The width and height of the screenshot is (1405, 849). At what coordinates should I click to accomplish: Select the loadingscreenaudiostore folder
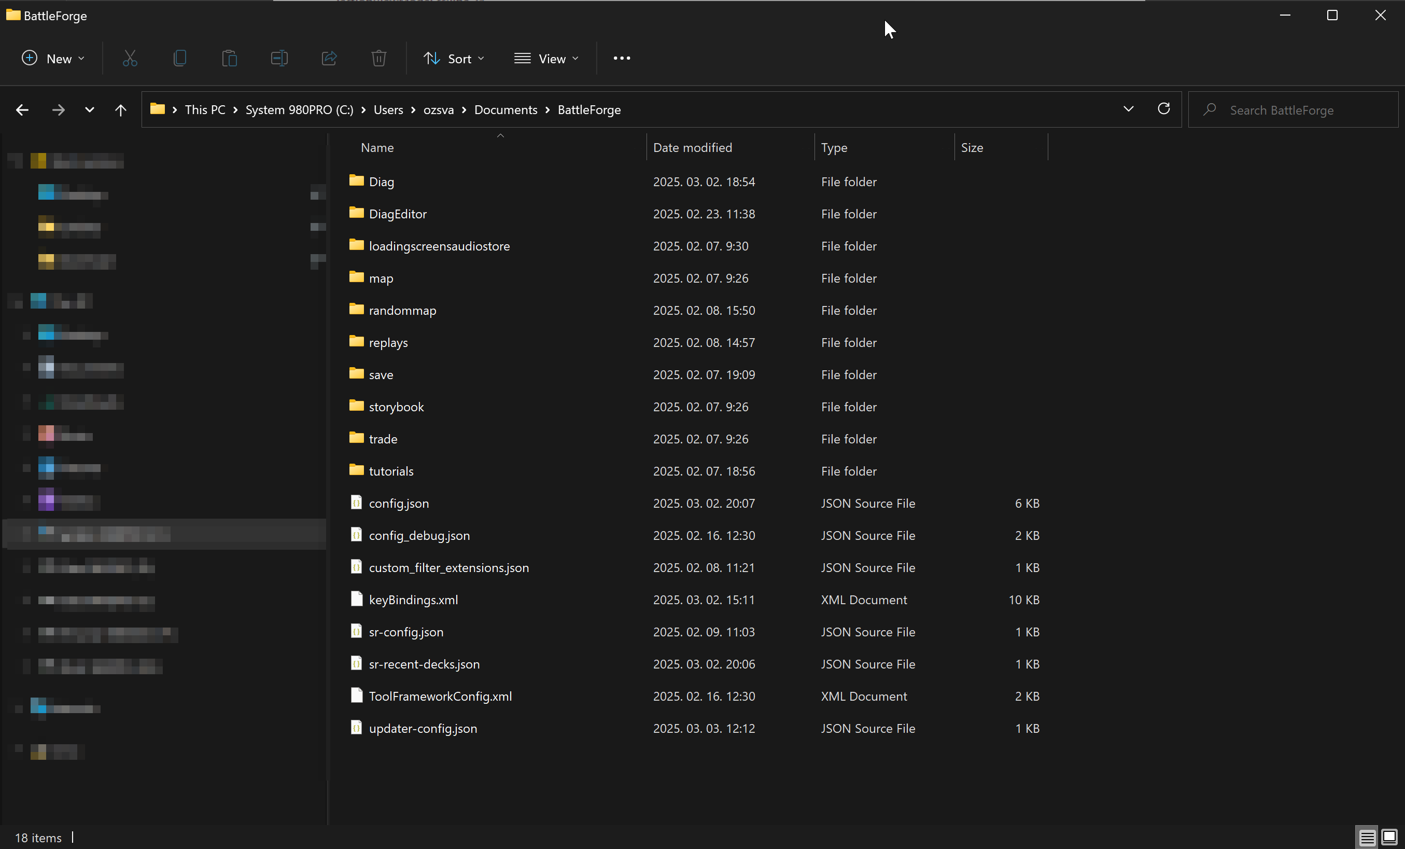(x=439, y=245)
